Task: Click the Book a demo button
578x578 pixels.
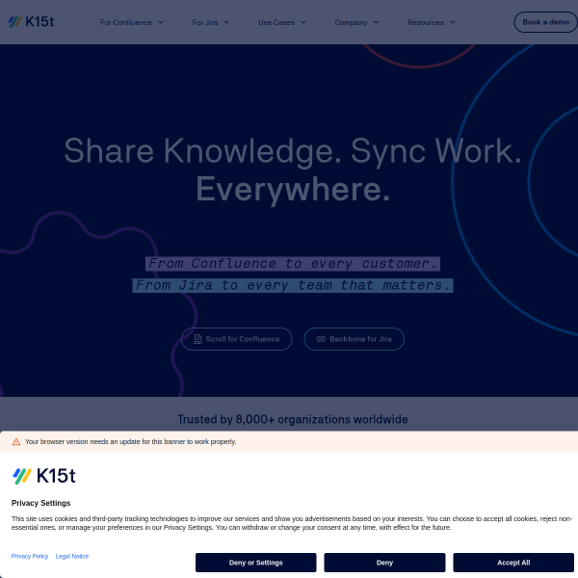Action: point(545,22)
